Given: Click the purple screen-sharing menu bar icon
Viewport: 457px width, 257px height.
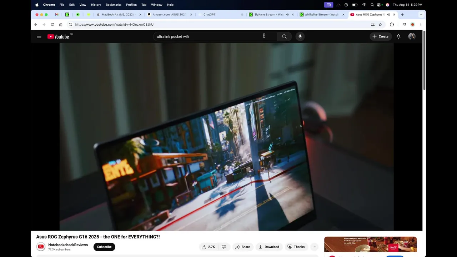Looking at the screenshot, I should coord(328,5).
